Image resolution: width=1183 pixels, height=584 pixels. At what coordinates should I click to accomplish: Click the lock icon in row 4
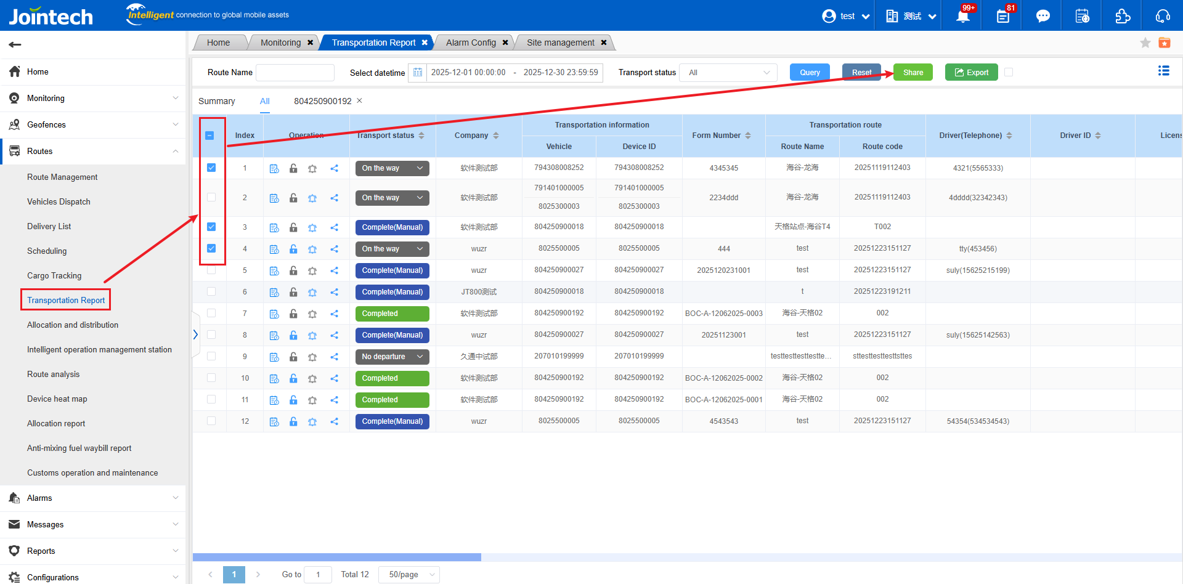[x=293, y=249]
